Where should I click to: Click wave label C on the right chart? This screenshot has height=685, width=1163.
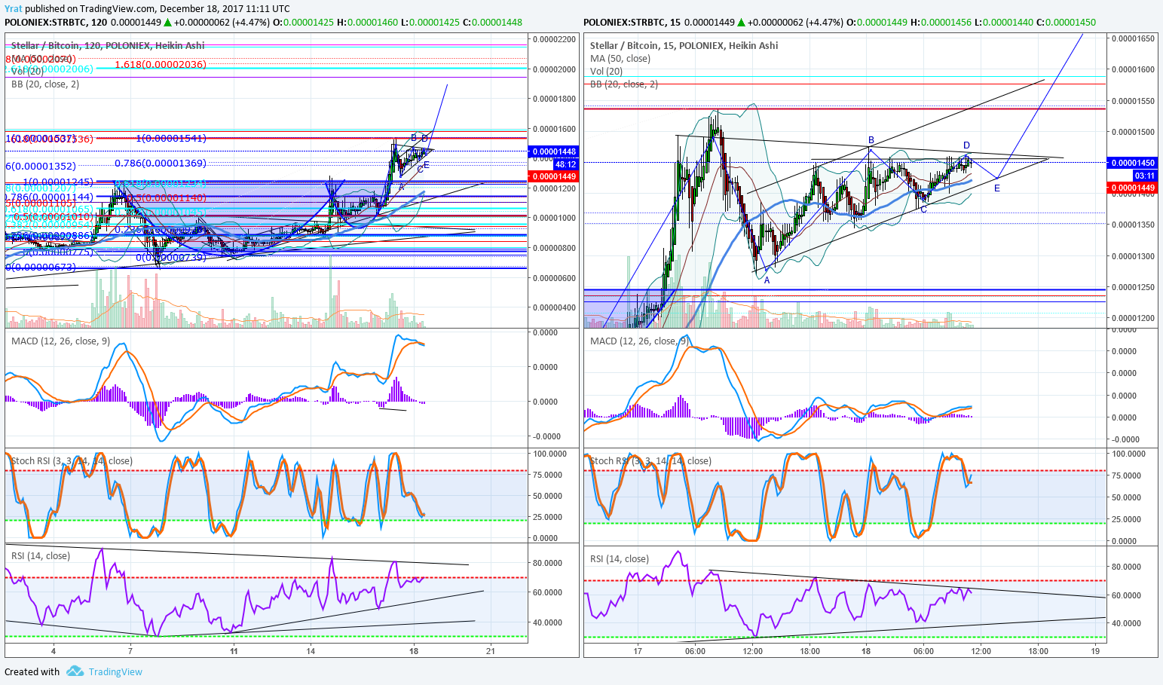click(x=924, y=209)
